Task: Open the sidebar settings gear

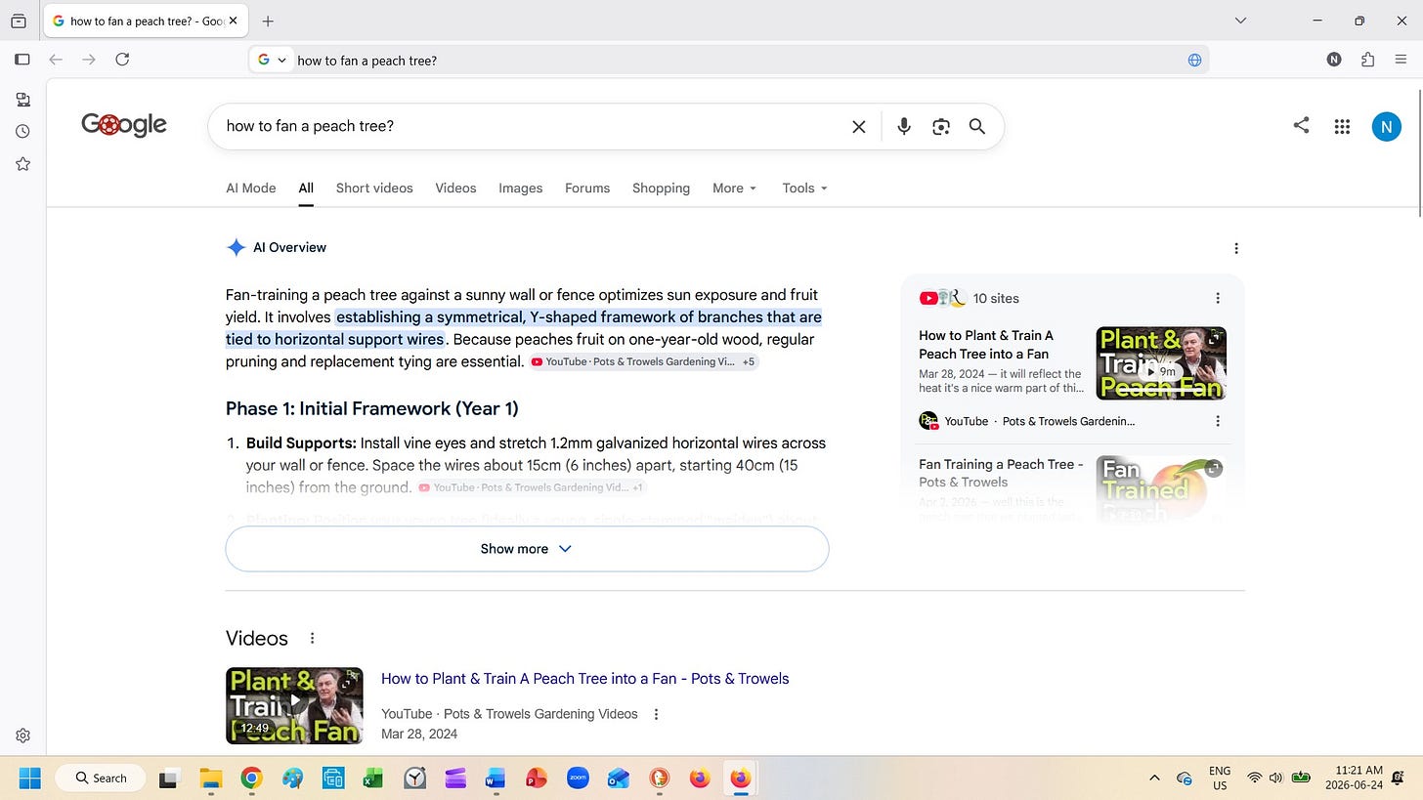Action: pos(22,736)
